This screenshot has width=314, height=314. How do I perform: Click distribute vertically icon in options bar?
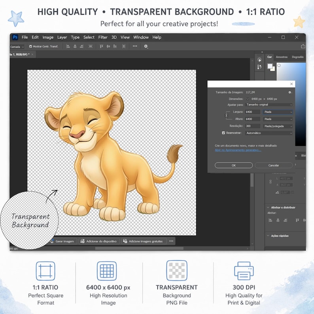(91, 46)
